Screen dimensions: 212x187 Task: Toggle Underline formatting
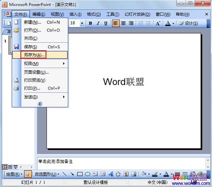pos(106,23)
